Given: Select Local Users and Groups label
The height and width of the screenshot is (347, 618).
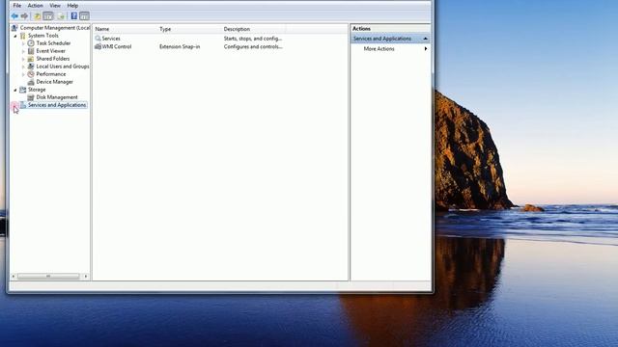Looking at the screenshot, I should point(63,67).
